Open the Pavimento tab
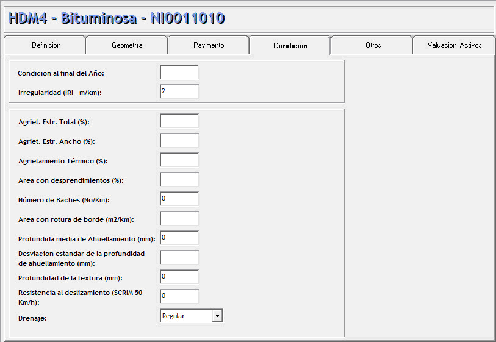496x342 pixels. [x=209, y=45]
